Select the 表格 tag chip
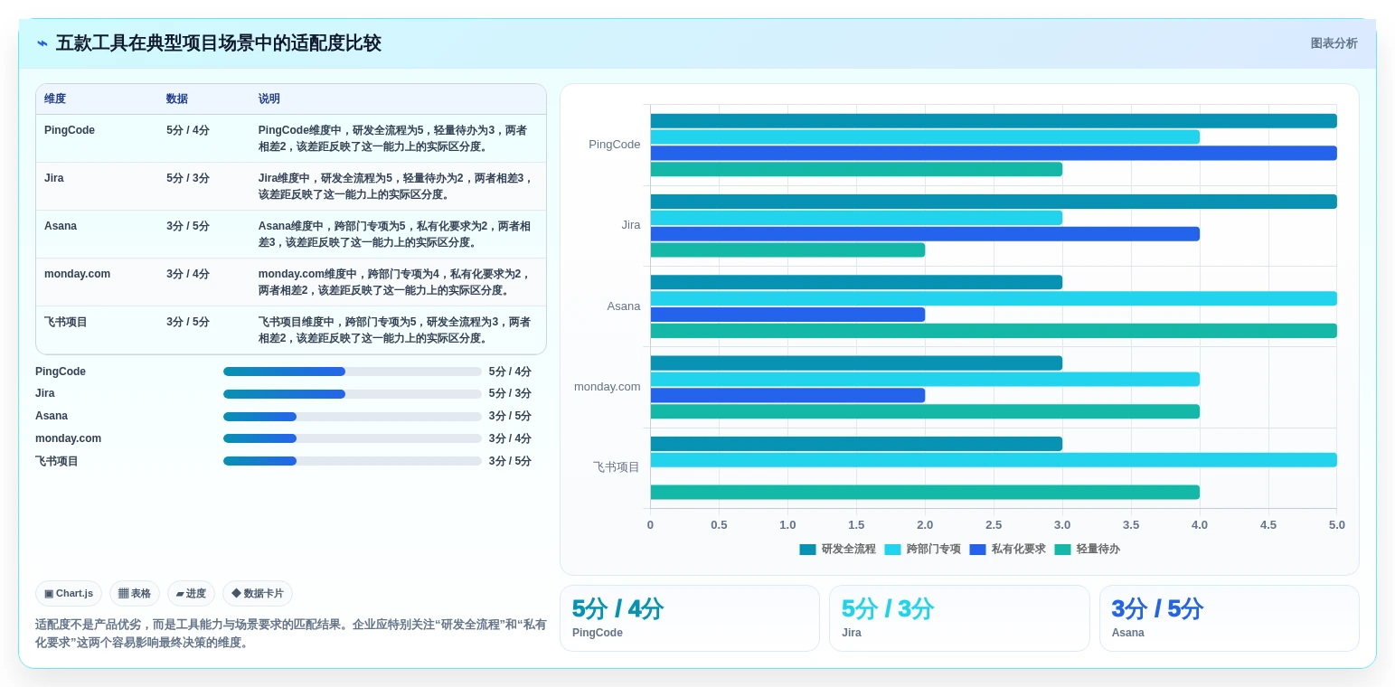Image resolution: width=1395 pixels, height=687 pixels. click(135, 594)
